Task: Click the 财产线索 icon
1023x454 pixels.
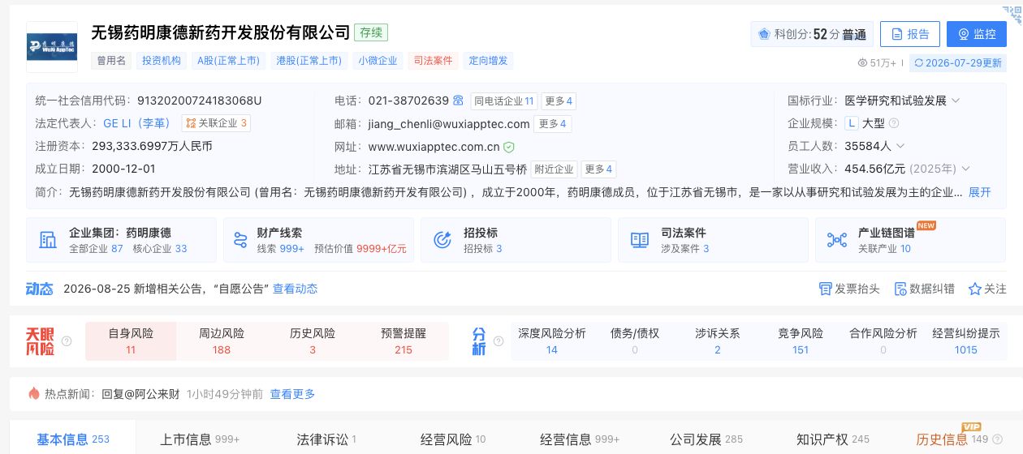Action: [240, 240]
